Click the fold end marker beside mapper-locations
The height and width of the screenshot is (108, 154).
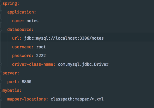(x=1, y=99)
